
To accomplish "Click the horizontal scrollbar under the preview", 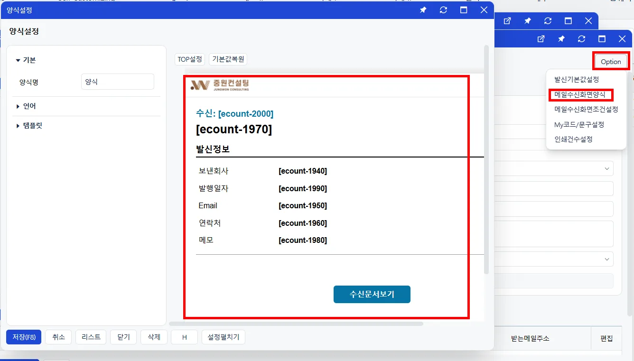I will click(x=296, y=324).
